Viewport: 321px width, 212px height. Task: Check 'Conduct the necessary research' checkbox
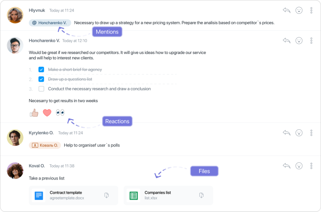click(x=41, y=89)
